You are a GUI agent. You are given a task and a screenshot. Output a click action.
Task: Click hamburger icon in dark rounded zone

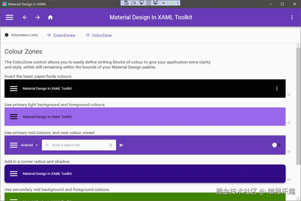tap(14, 174)
